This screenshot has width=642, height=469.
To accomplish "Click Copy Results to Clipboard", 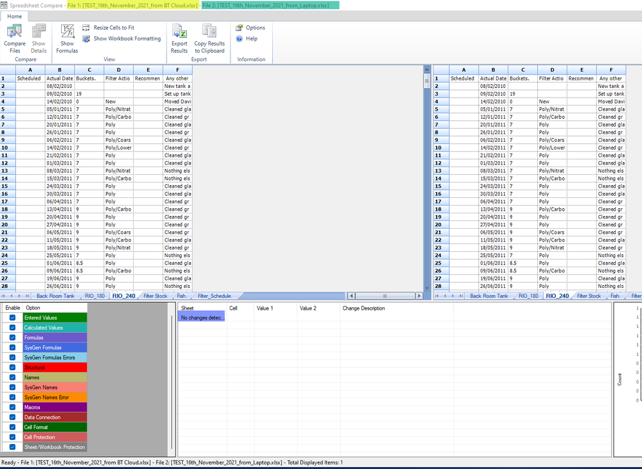I will click(209, 39).
